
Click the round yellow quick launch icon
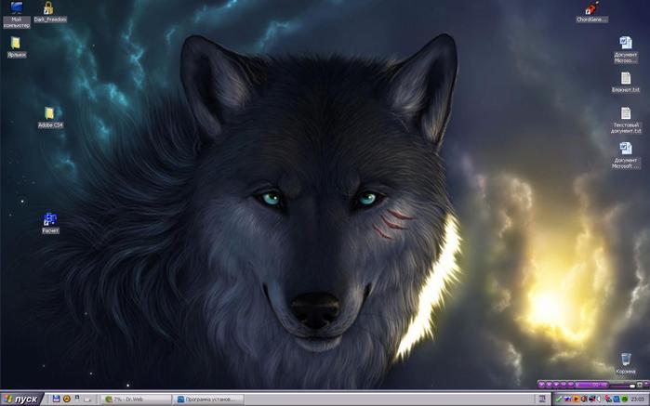point(66,399)
